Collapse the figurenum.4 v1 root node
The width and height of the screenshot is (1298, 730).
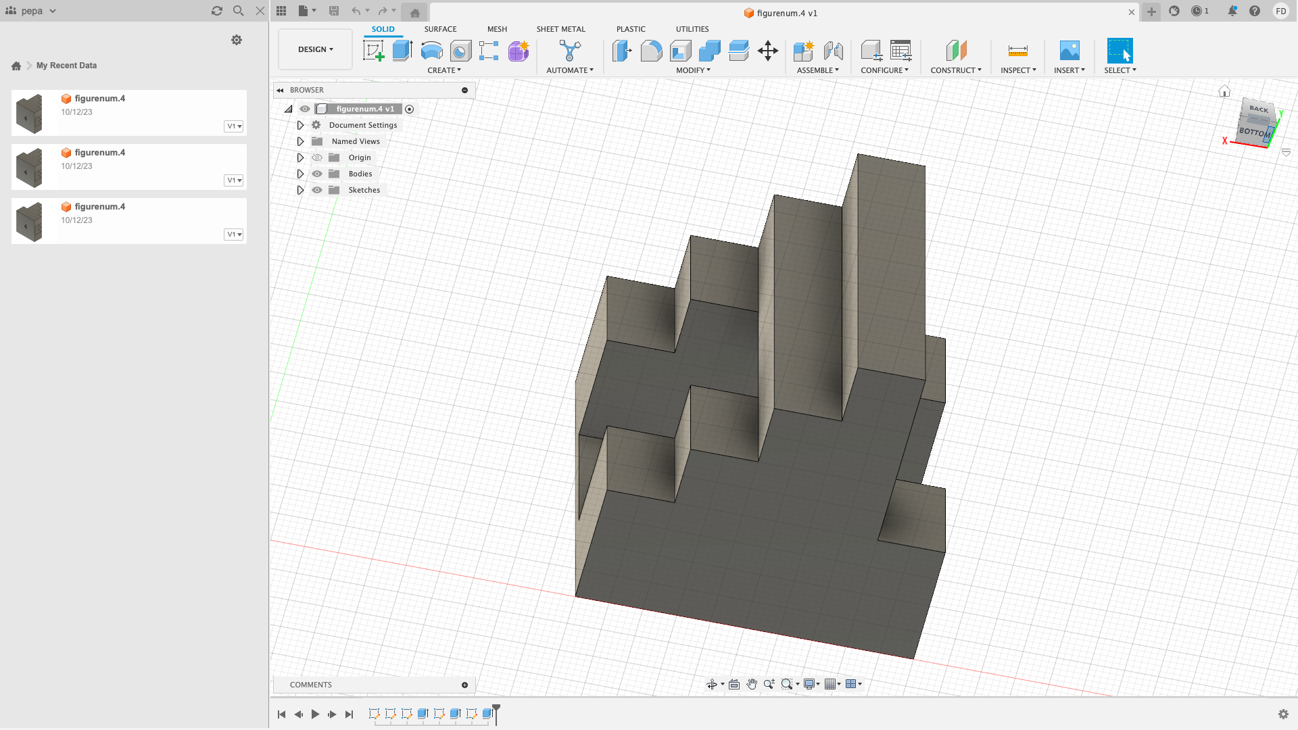click(x=289, y=109)
